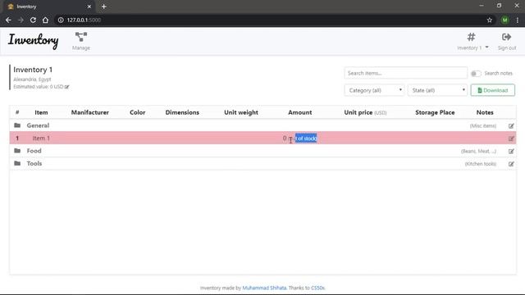Click the Tools folder icon

coord(17,164)
